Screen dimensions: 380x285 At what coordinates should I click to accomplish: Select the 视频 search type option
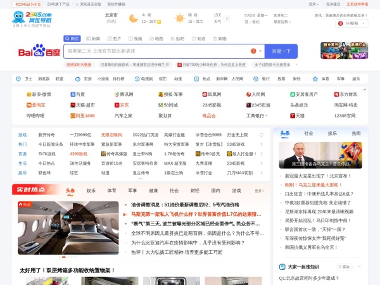pyautogui.click(x=136, y=38)
